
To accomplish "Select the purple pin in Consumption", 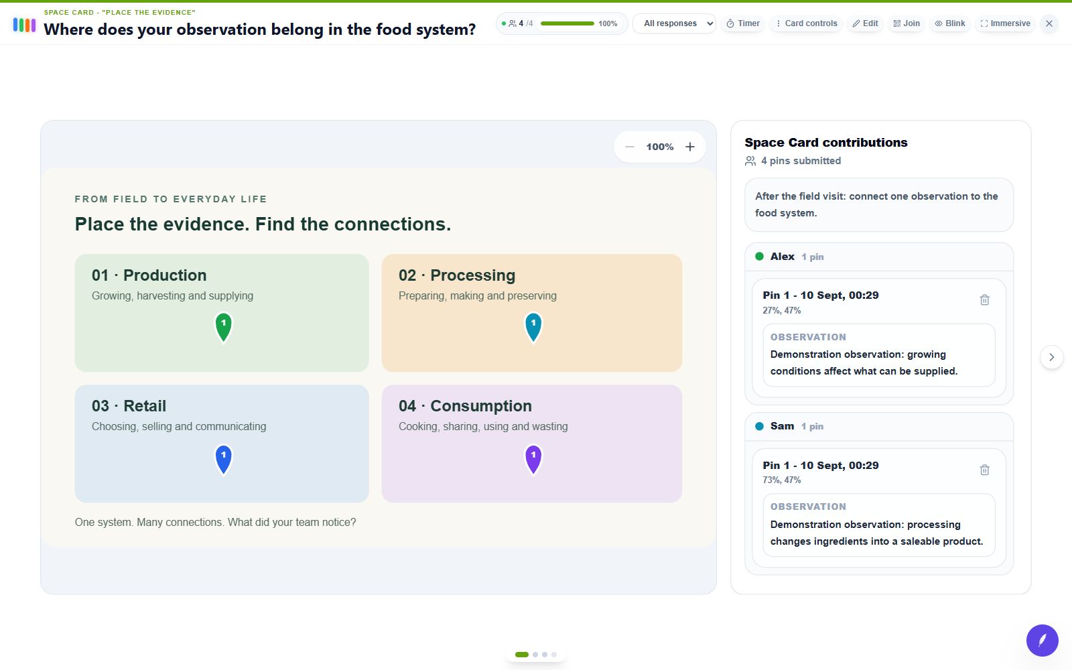I will (533, 460).
